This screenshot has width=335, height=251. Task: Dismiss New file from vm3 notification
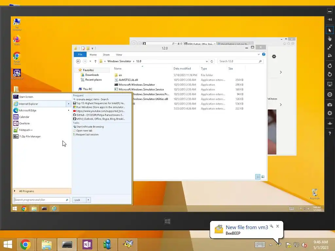pyautogui.click(x=277, y=226)
